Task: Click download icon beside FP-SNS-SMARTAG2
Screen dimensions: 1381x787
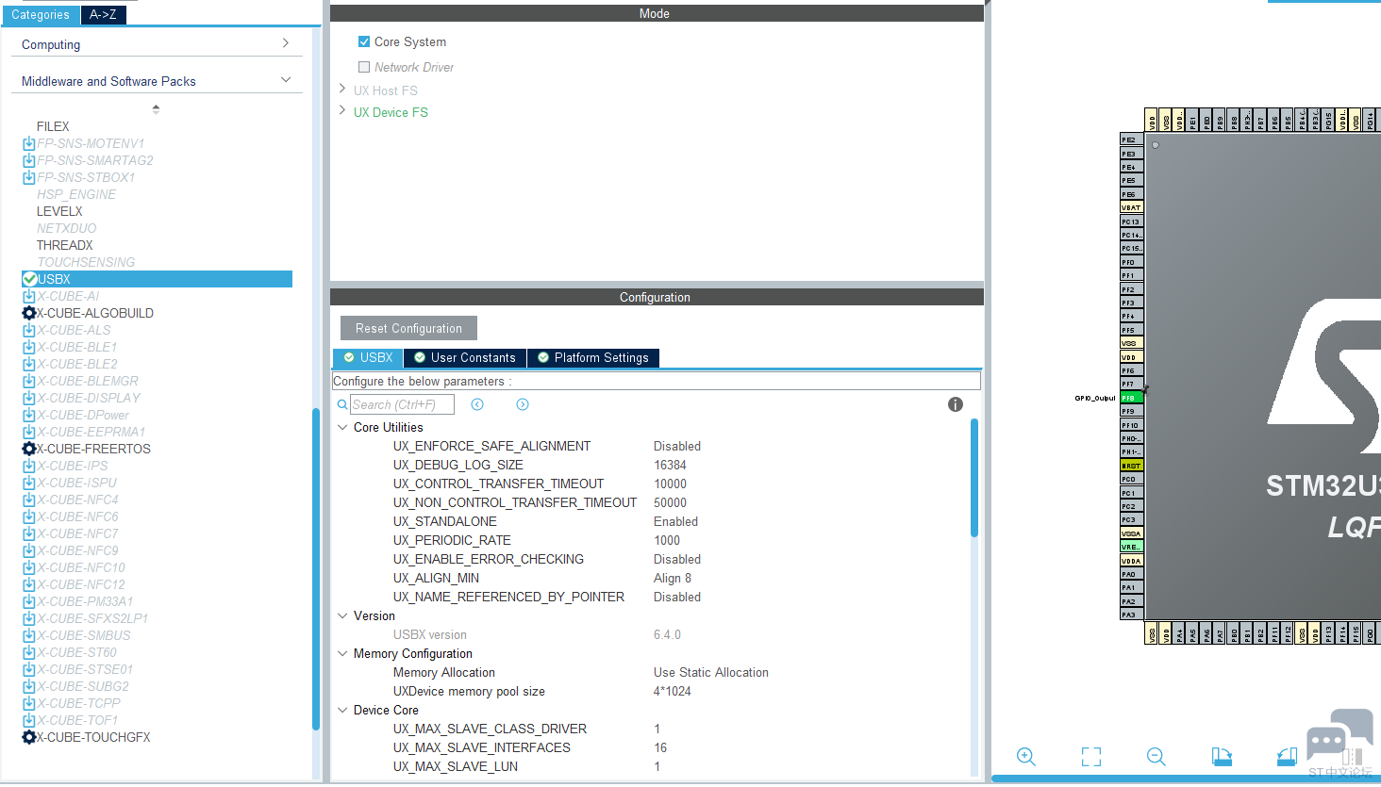Action: click(29, 160)
